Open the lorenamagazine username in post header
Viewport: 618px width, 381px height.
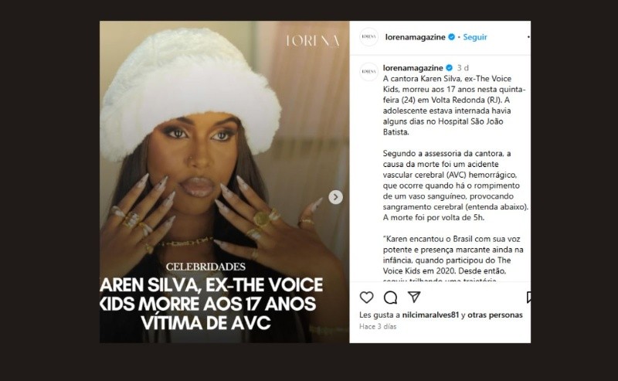pos(415,37)
